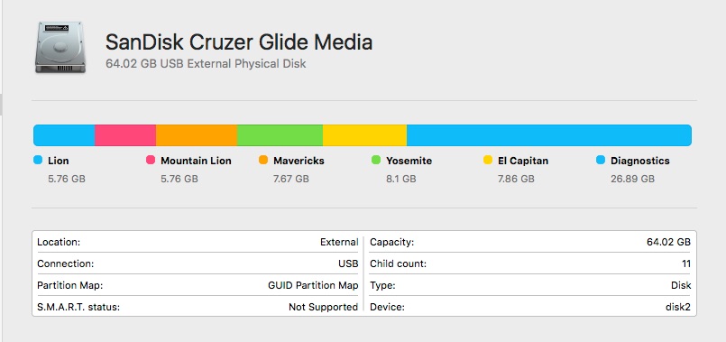Click the S.M.A.R.T. status Not Supported value
The width and height of the screenshot is (726, 342).
click(x=323, y=307)
